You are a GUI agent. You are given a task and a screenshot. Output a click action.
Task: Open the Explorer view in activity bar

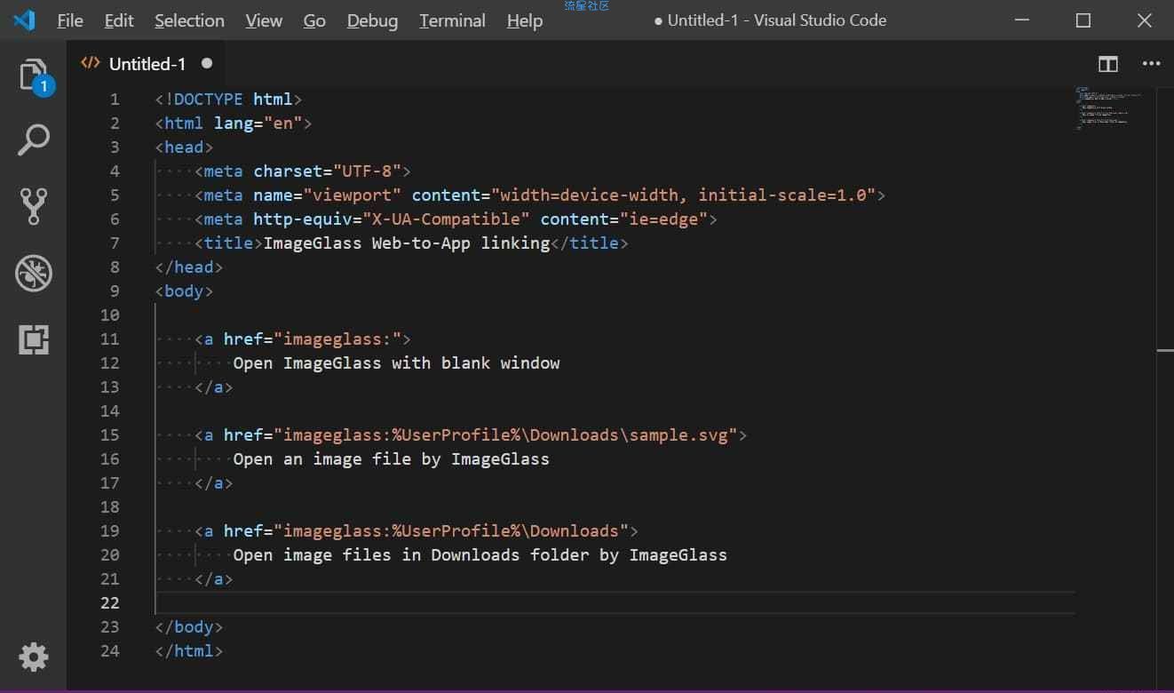[x=34, y=76]
